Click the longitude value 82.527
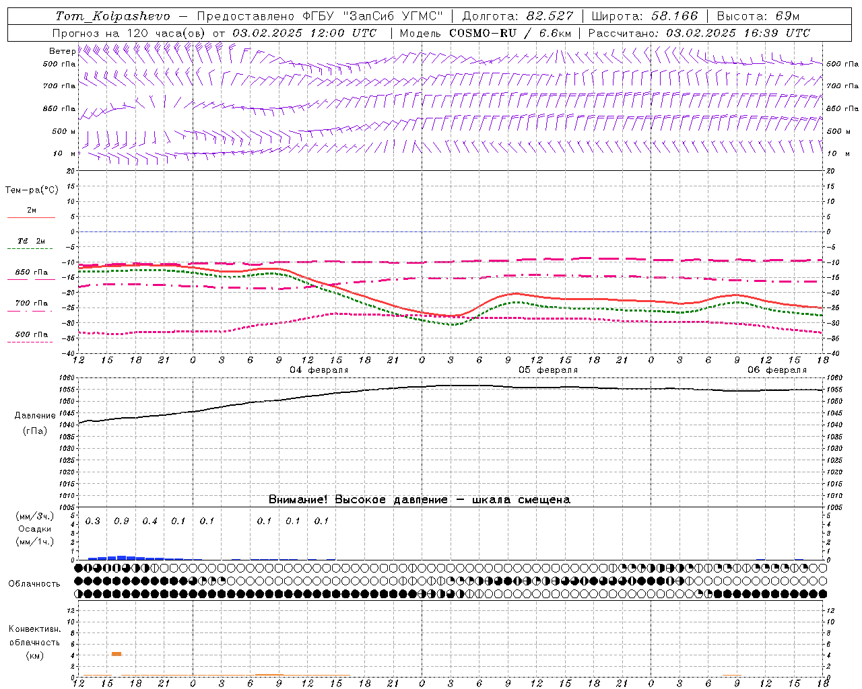This screenshot has height=689, width=862. click(551, 16)
